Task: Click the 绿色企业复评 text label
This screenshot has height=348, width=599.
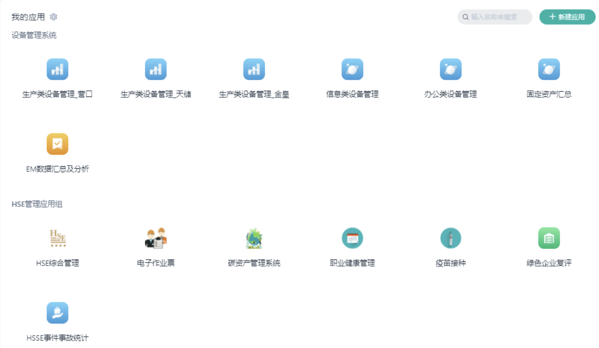Action: (549, 263)
